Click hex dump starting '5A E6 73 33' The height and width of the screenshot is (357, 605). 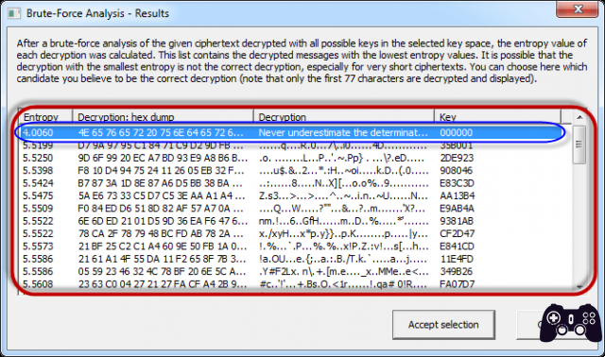click(x=162, y=195)
